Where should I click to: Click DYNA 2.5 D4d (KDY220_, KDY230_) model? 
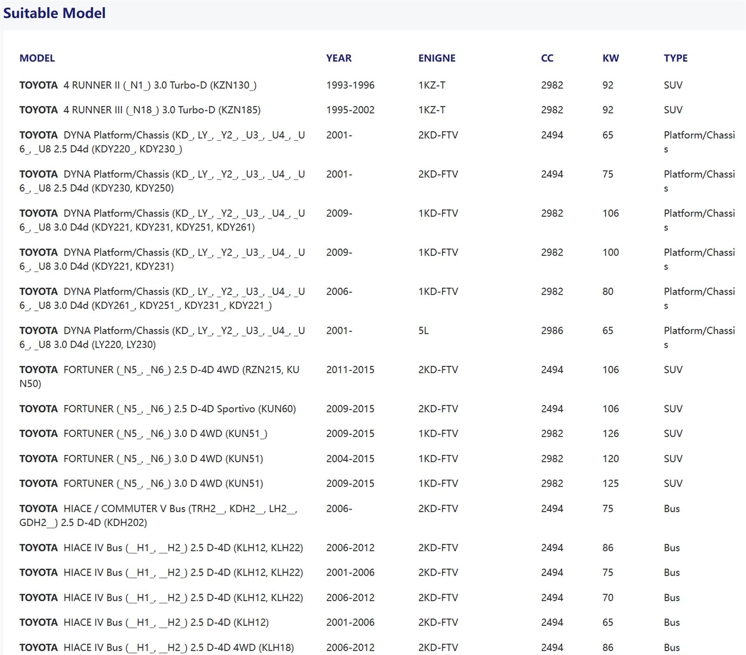162,142
